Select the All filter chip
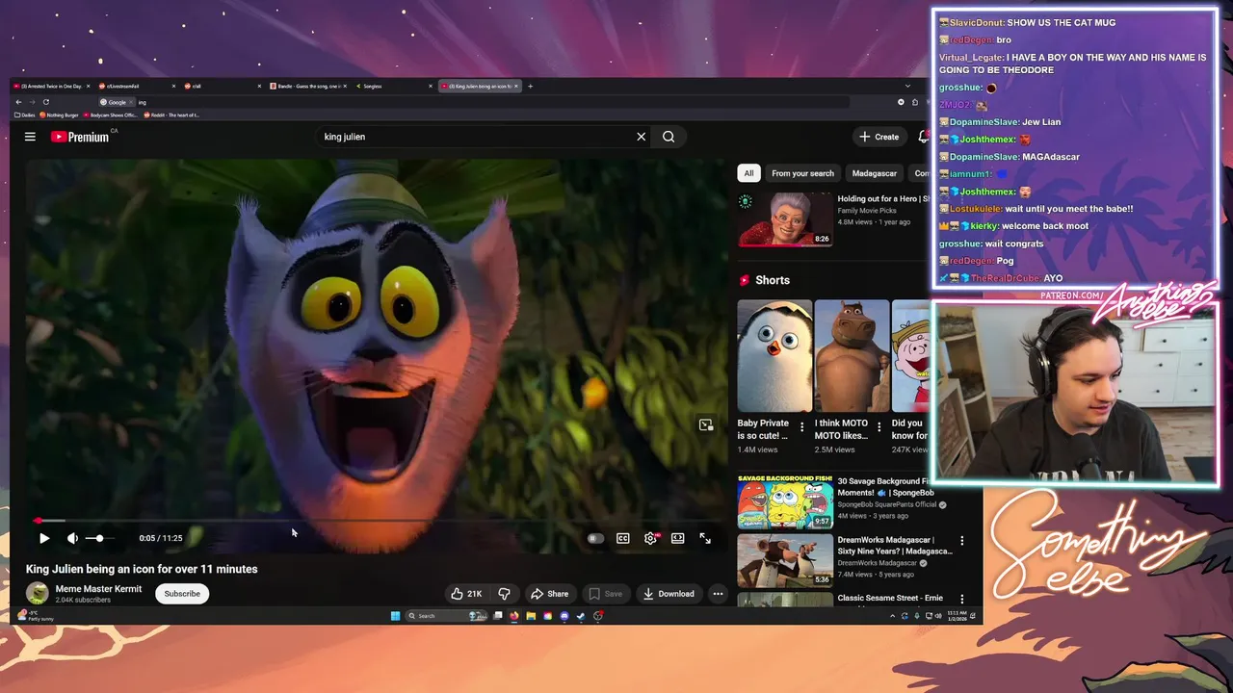 (x=748, y=173)
